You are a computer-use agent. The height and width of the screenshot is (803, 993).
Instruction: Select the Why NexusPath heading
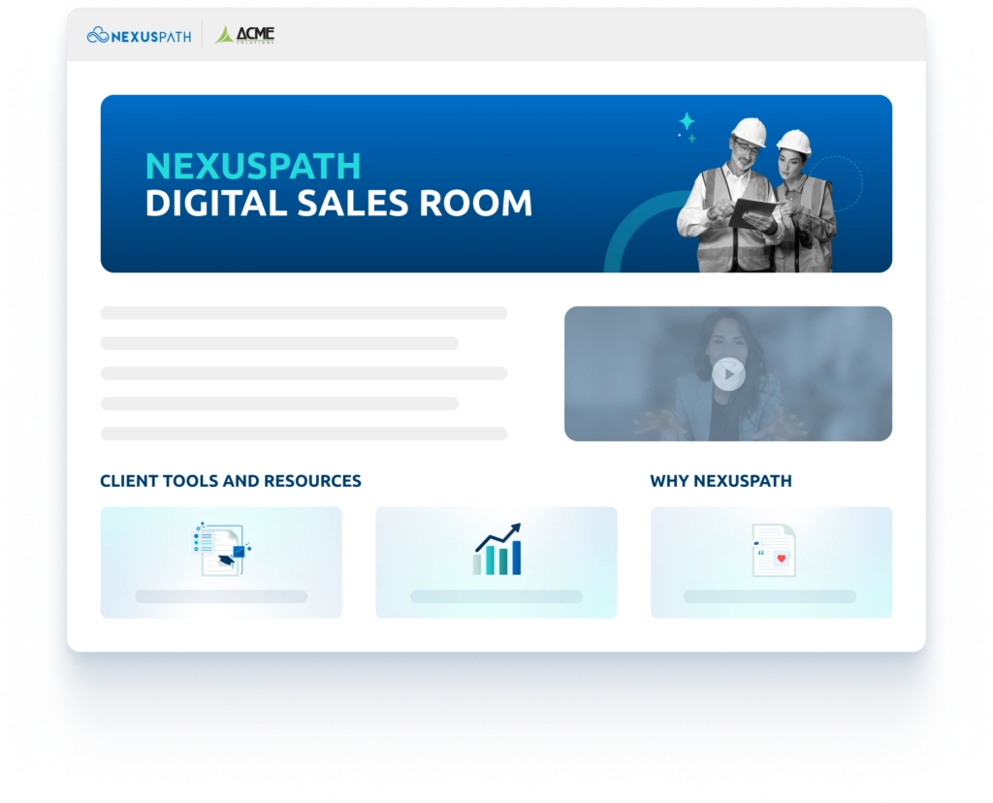coord(721,481)
